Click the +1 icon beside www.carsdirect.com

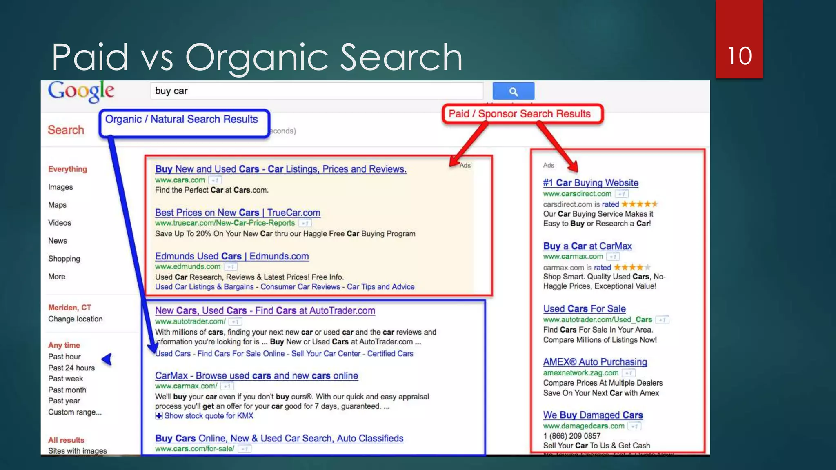click(622, 194)
